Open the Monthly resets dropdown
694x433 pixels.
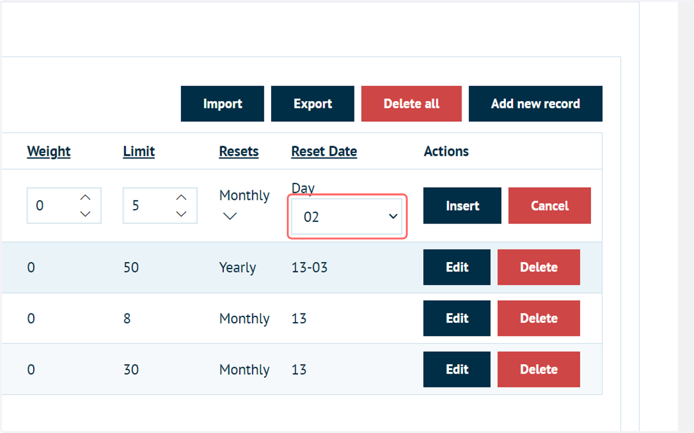click(x=245, y=206)
